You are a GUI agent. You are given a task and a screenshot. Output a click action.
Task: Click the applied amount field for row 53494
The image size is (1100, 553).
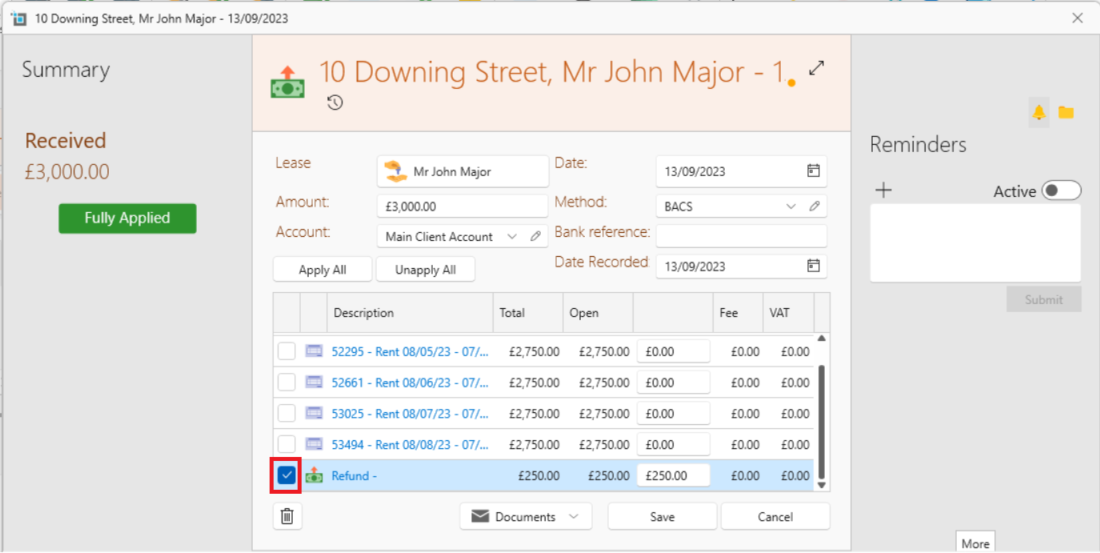pyautogui.click(x=674, y=444)
